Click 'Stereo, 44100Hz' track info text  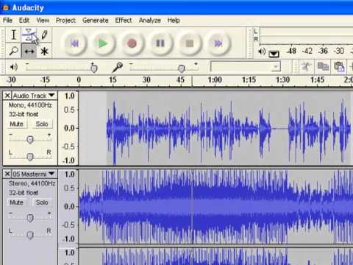pos(32,183)
